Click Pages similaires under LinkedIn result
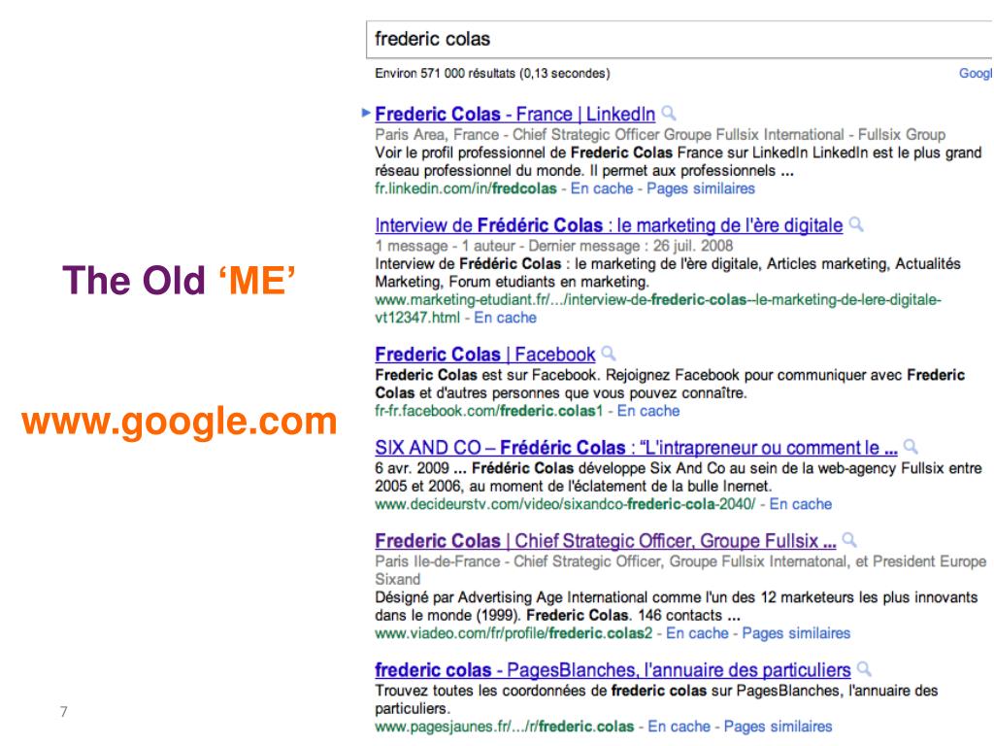 [x=701, y=188]
